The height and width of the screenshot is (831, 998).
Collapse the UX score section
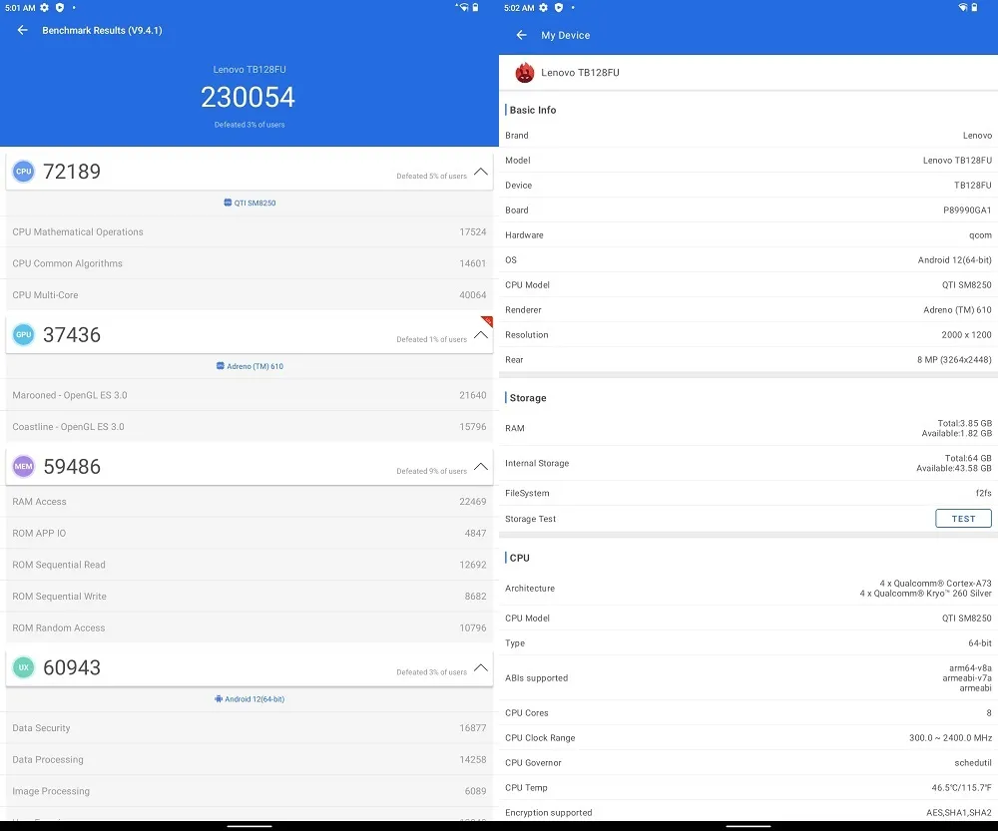[481, 667]
